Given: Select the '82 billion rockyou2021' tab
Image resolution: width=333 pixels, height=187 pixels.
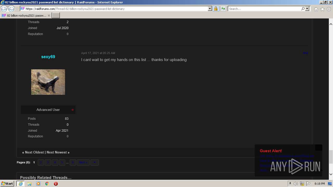Looking at the screenshot, I should (25, 16).
